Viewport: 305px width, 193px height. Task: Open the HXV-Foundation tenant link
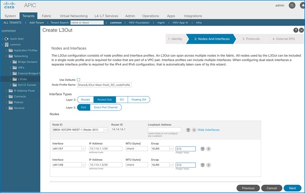coord(139,23)
